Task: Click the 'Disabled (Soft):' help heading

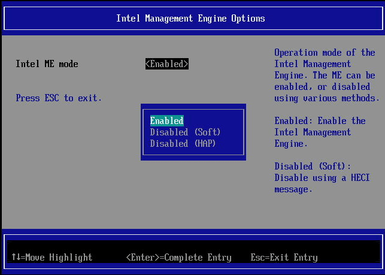Action: coord(313,167)
